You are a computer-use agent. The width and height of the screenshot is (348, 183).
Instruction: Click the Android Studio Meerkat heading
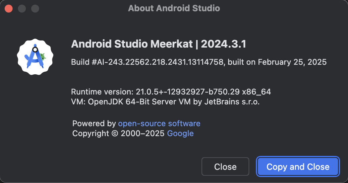click(x=132, y=44)
